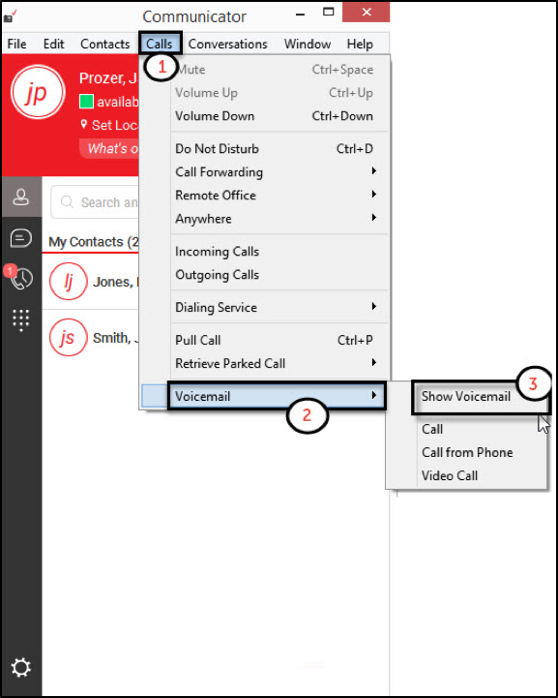Select Show Voicemail from the submenu
This screenshot has height=698, width=558.
(x=465, y=396)
